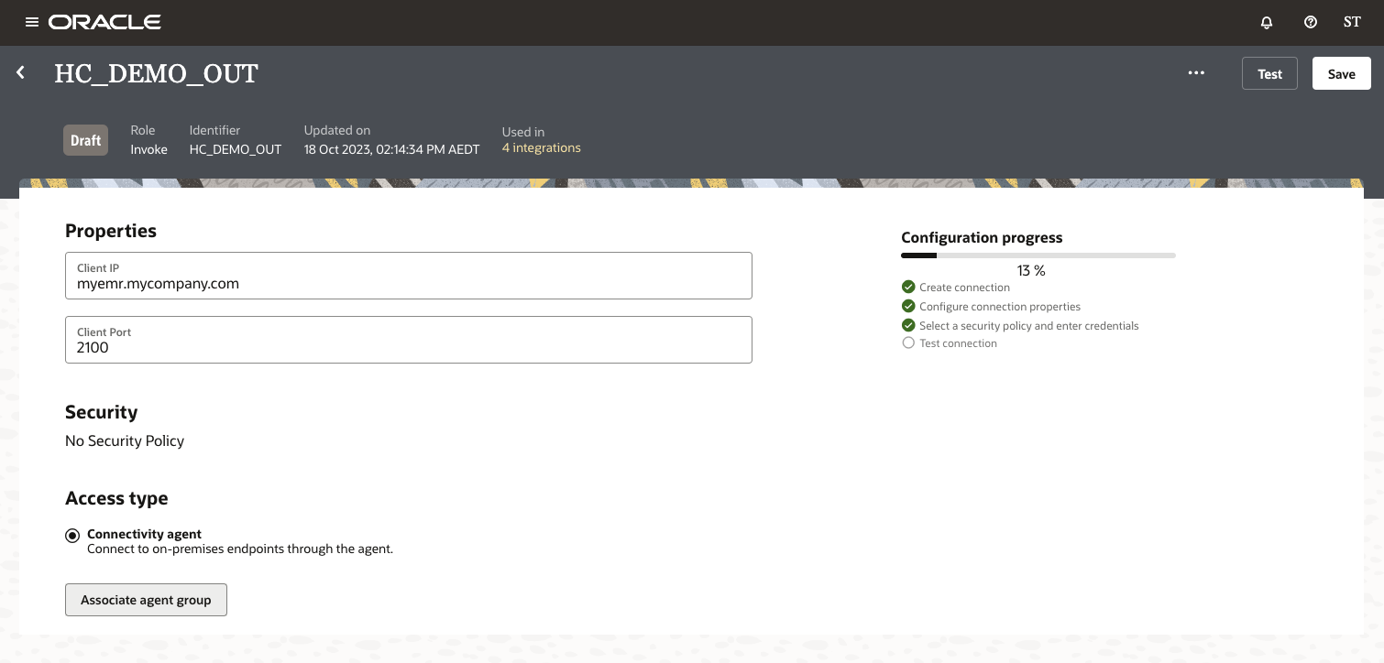Select the Connectivity agent radio button
The image size is (1384, 663).
(72, 535)
